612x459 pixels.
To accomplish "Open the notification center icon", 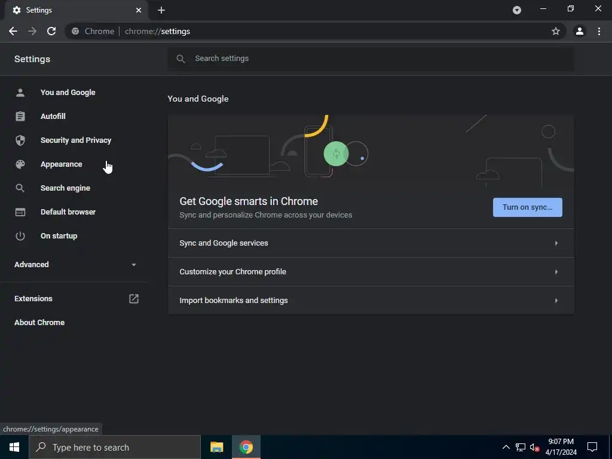I will click(x=592, y=447).
